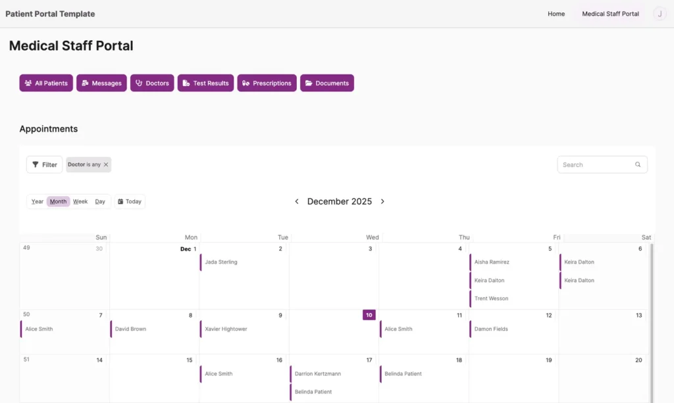Screen dimensions: 674x403
Task: Click the Test Results file icon
Action: click(x=186, y=83)
